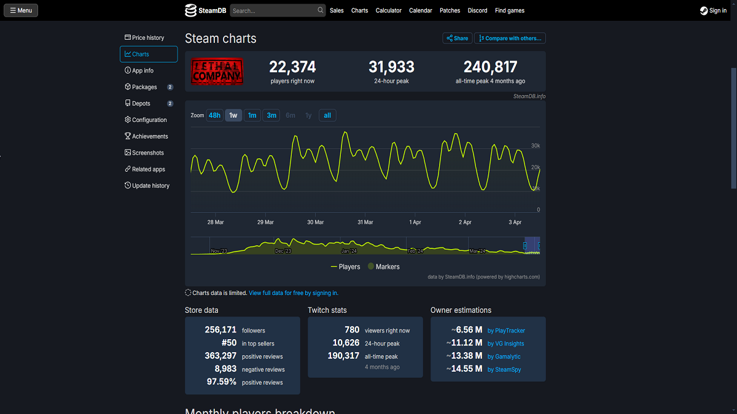Click the Share button
737x414 pixels.
[457, 38]
